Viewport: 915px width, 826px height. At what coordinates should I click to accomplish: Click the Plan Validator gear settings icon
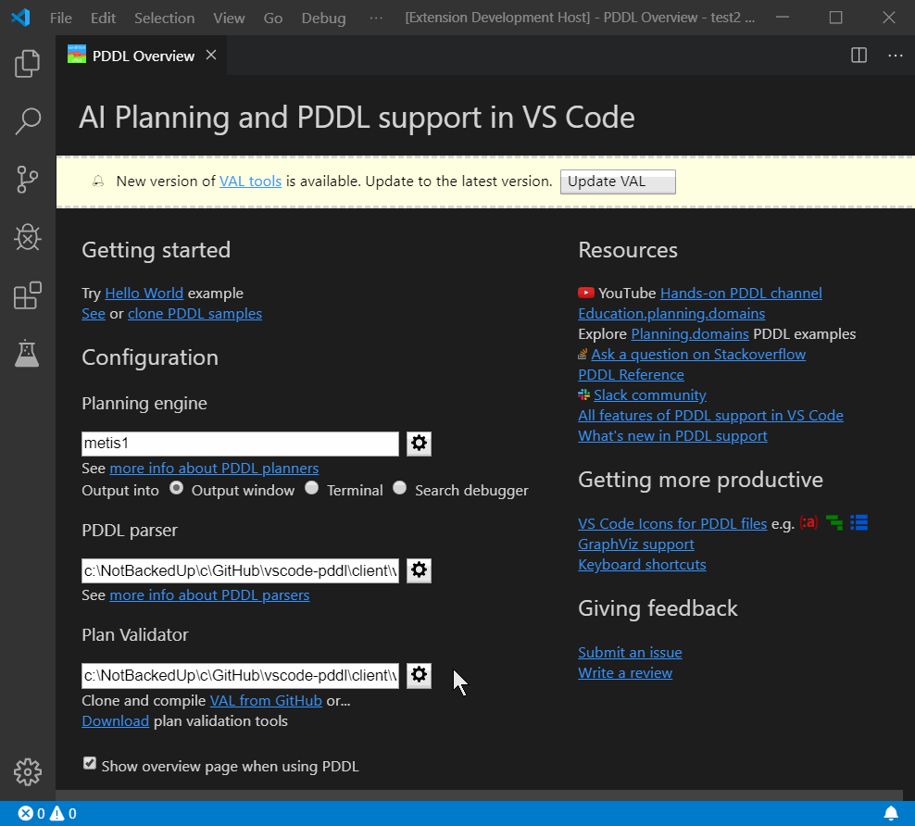[419, 675]
